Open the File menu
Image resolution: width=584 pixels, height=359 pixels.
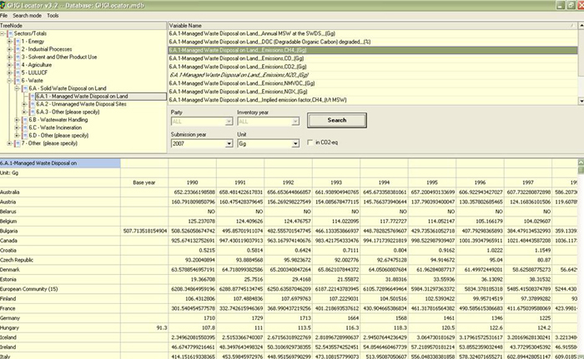(5, 16)
